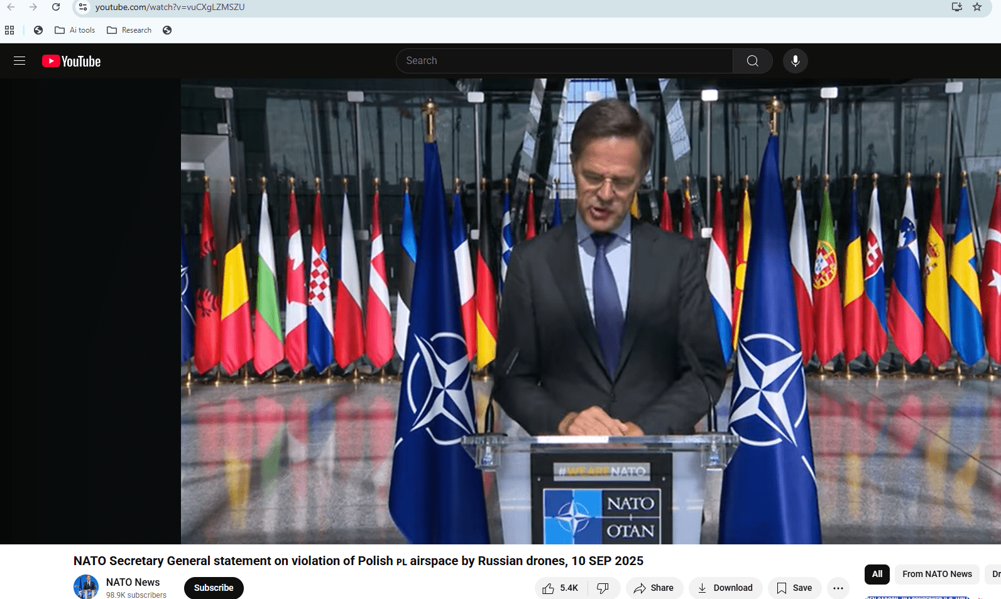Image resolution: width=1001 pixels, height=599 pixels.
Task: Open the NATO News channel name link
Action: 133,582
